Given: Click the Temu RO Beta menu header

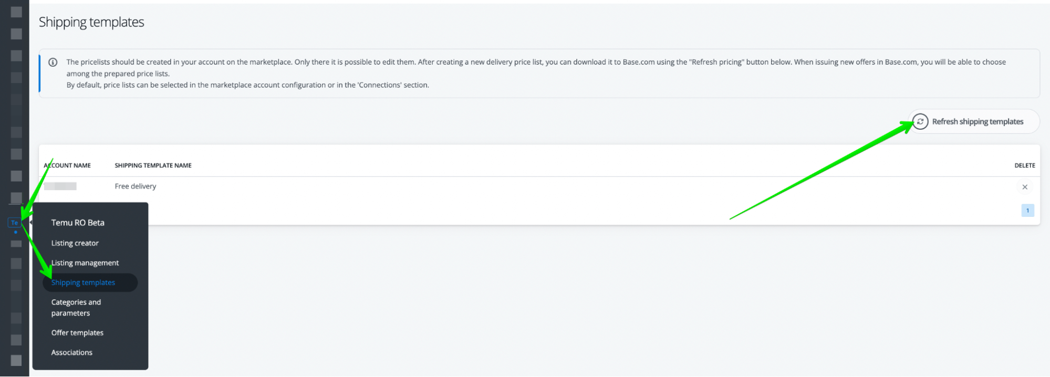Looking at the screenshot, I should pos(78,223).
